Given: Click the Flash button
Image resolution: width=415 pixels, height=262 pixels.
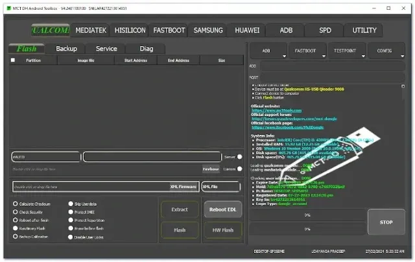Looking at the screenshot, I should click(180, 230).
